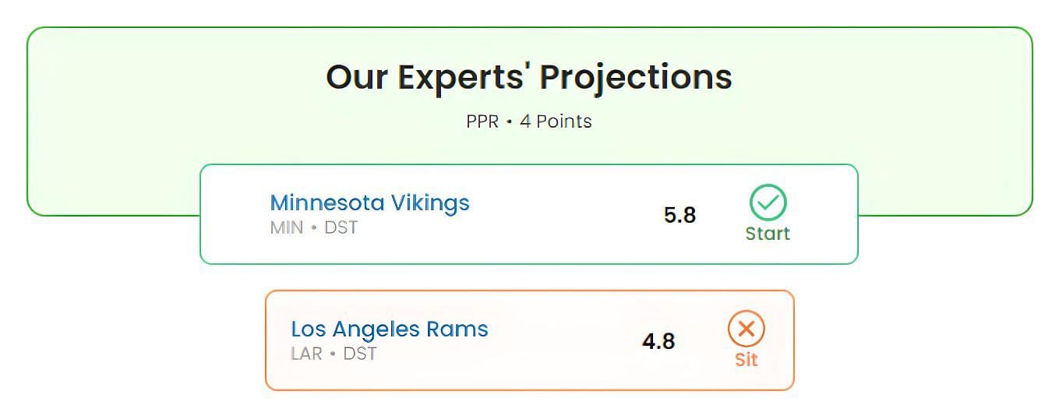Click blank space left of Minnesota Vikings name
Viewport: 1052px width, 419px height.
[235, 214]
